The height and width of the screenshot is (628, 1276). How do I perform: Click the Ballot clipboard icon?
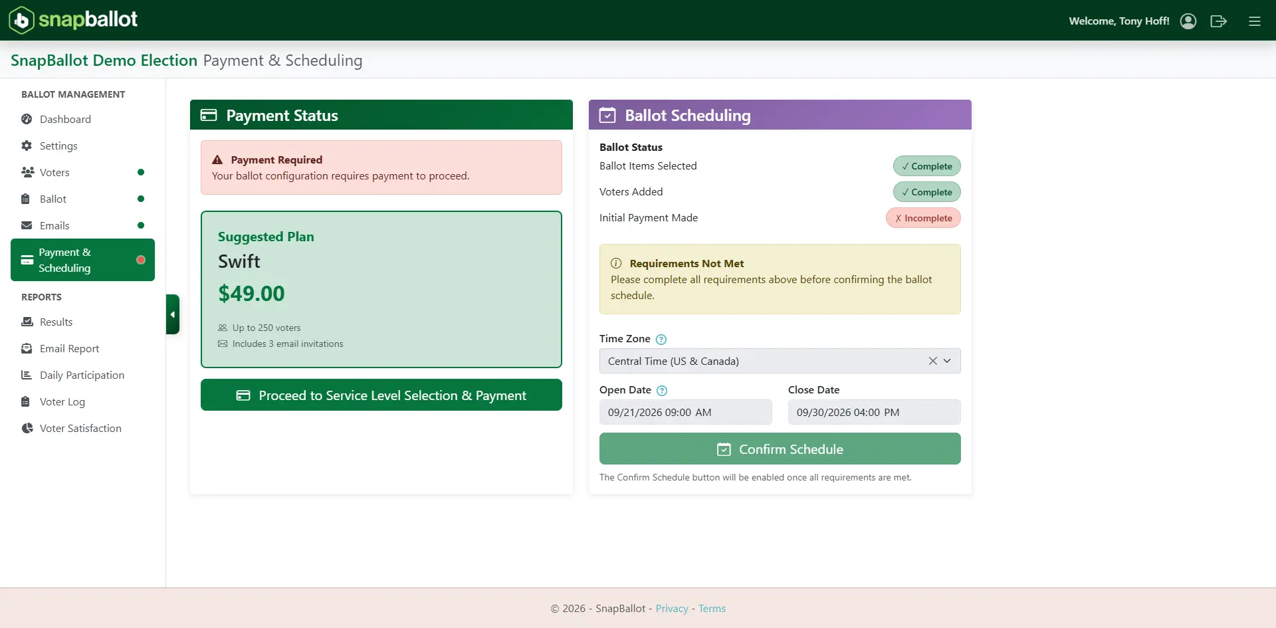(x=26, y=199)
